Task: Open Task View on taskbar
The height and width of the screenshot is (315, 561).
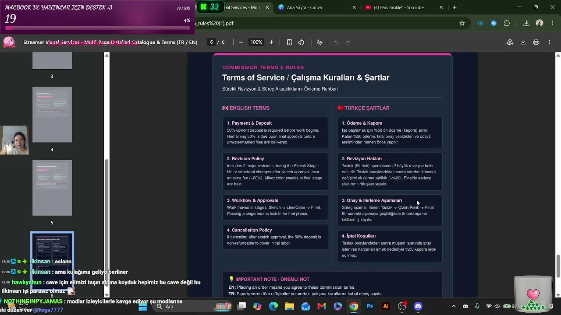Action: [x=241, y=306]
